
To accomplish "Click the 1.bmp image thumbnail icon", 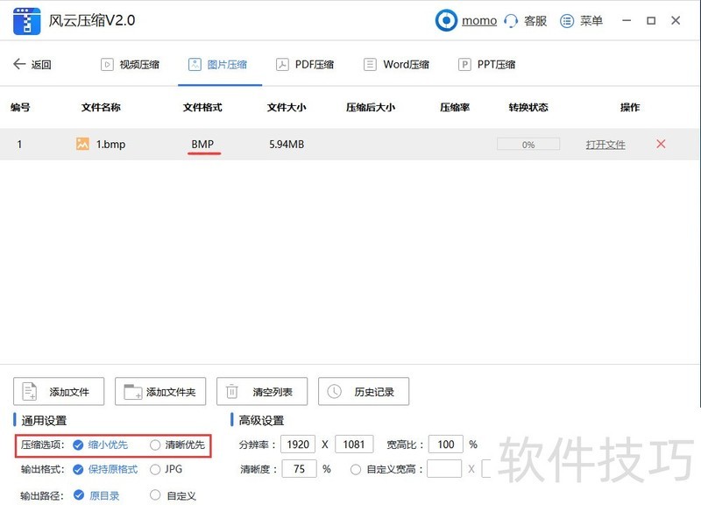I will 83,143.
